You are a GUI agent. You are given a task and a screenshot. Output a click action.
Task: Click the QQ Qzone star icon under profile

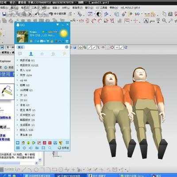click(x=31, y=41)
